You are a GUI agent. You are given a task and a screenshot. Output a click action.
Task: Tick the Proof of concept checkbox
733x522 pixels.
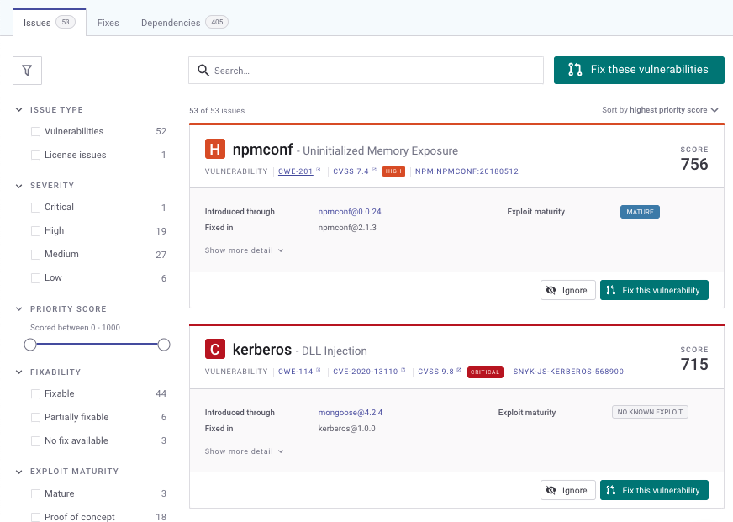pos(35,517)
